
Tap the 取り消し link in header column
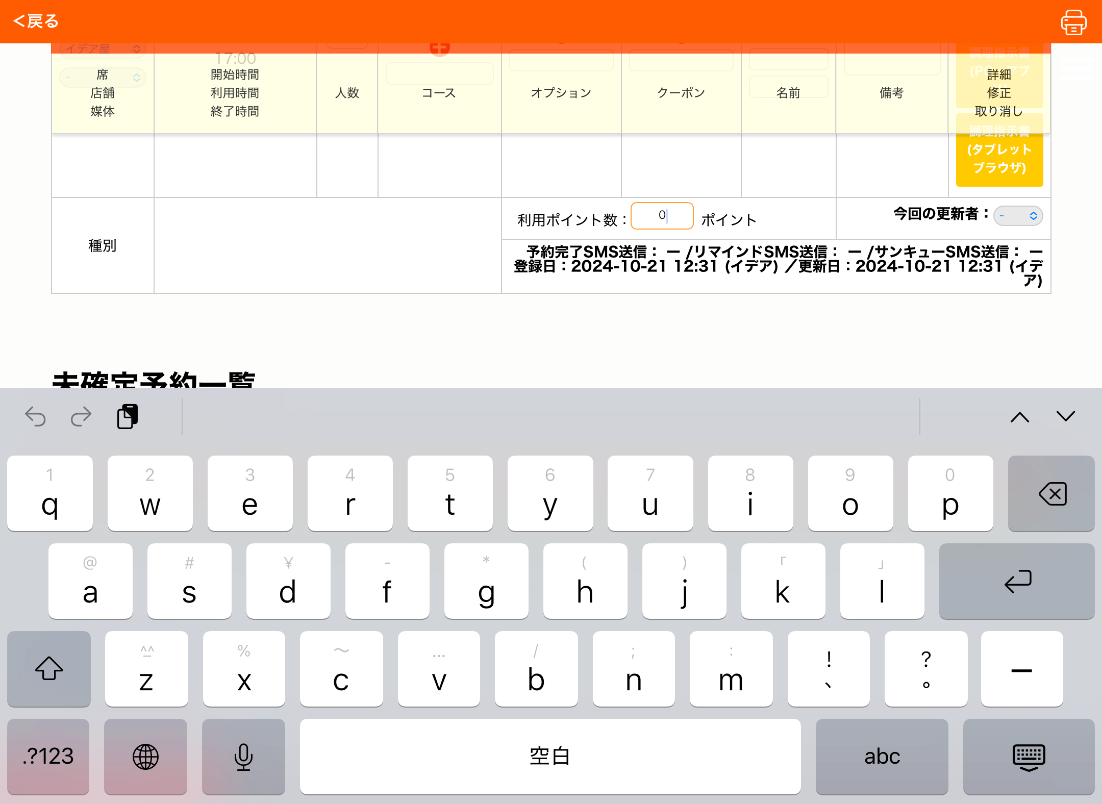tap(999, 111)
